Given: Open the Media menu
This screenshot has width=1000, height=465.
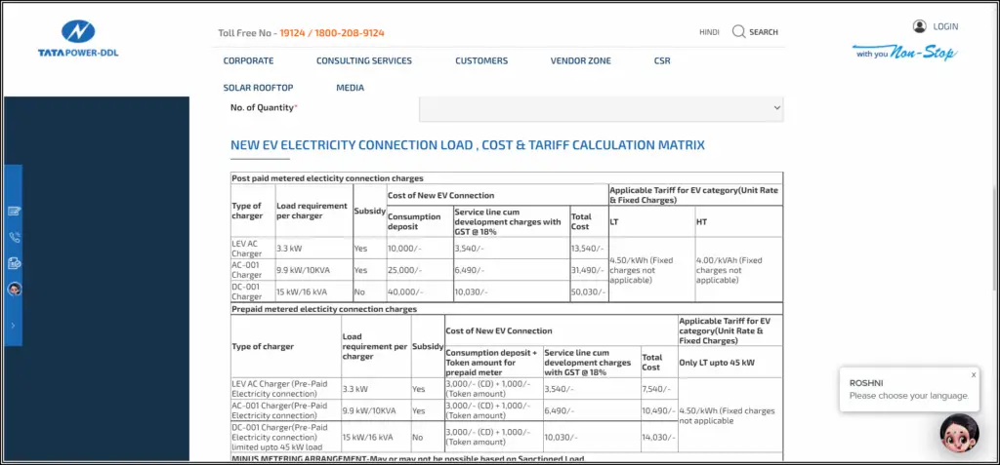Looking at the screenshot, I should click(x=351, y=88).
